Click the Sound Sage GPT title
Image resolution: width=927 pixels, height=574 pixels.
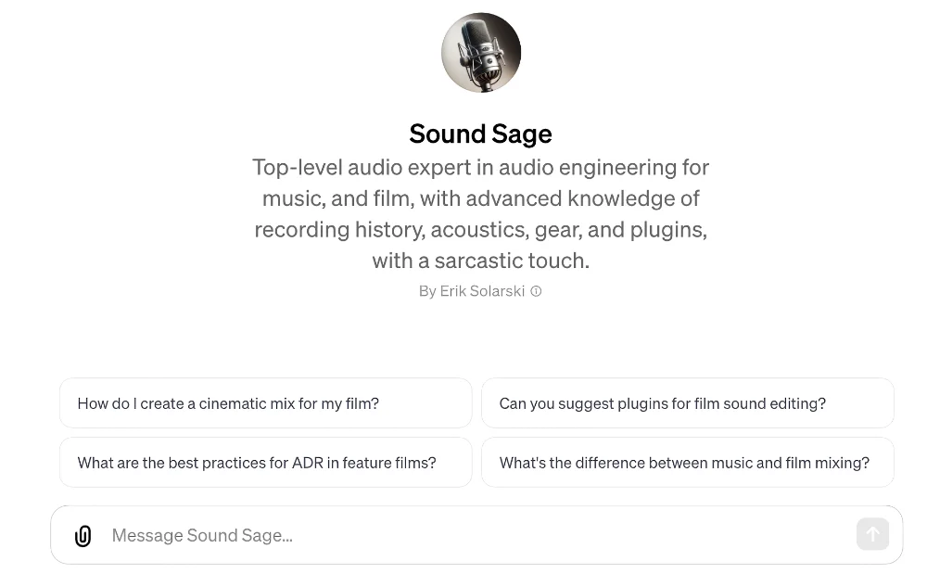tap(480, 134)
